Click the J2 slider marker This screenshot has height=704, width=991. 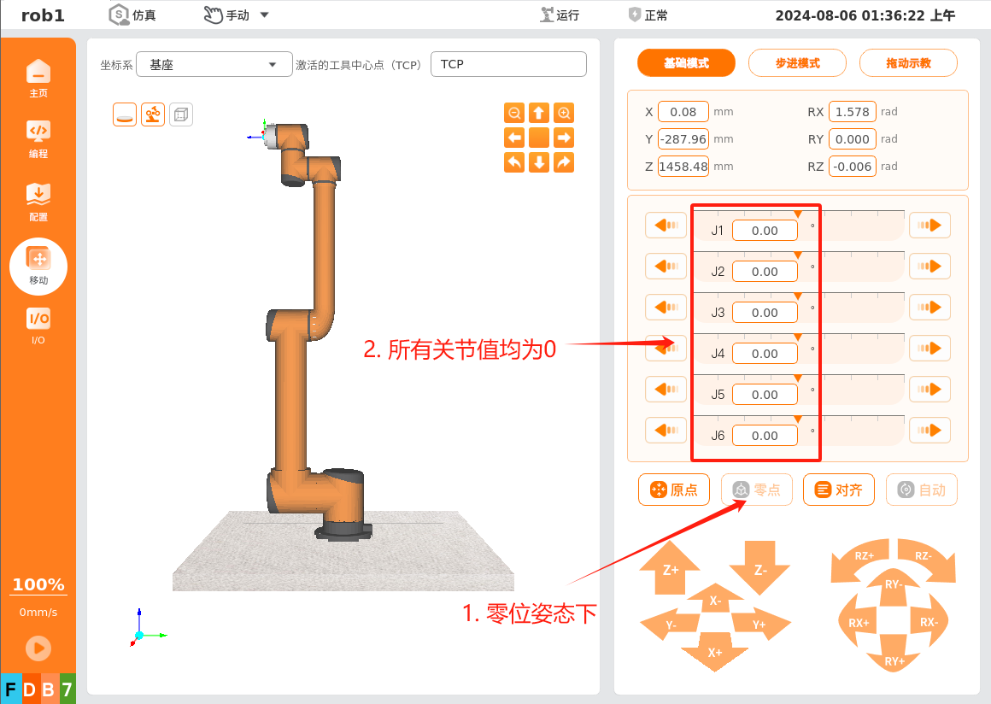click(x=798, y=255)
